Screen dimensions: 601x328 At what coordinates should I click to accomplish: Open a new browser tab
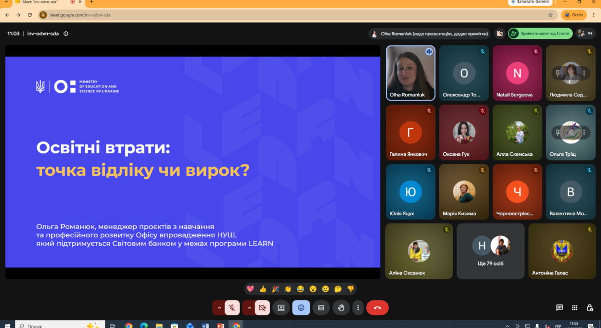click(x=91, y=2)
